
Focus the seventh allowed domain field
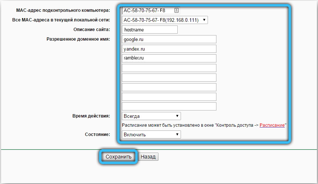click(x=169, y=97)
